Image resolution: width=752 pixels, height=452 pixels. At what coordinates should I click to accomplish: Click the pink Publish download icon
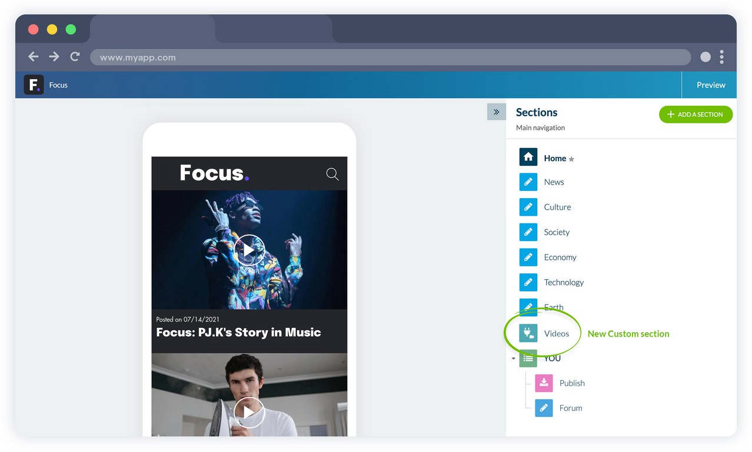click(x=544, y=383)
